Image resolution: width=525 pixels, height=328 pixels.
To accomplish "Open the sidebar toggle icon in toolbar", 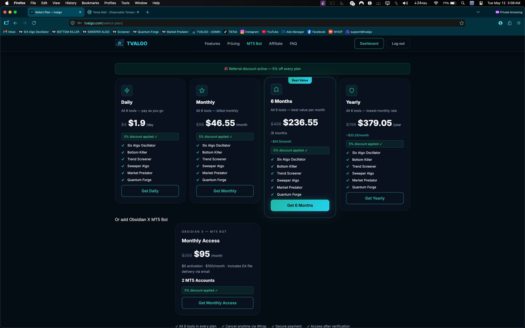I will [6, 23].
